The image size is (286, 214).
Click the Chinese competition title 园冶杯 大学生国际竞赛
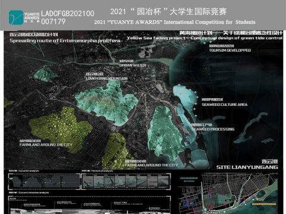point(169,11)
